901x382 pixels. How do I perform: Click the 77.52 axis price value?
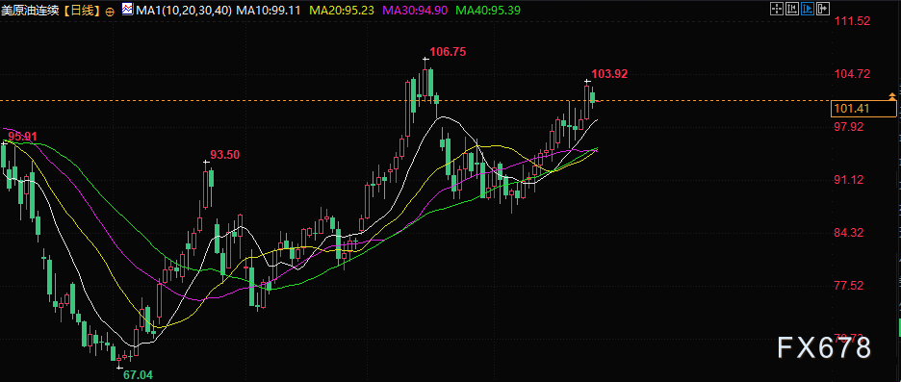click(x=849, y=286)
